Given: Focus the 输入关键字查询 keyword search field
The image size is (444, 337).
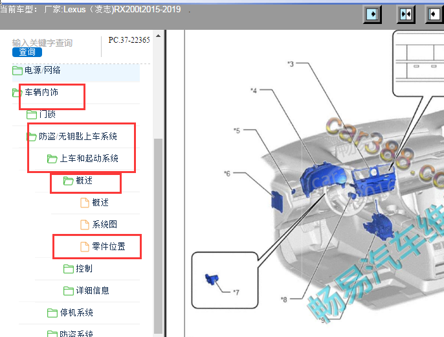Looking at the screenshot, I should [42, 43].
